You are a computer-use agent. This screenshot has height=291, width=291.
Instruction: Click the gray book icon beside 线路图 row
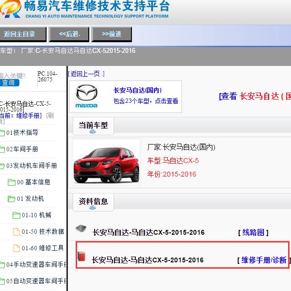(81, 228)
